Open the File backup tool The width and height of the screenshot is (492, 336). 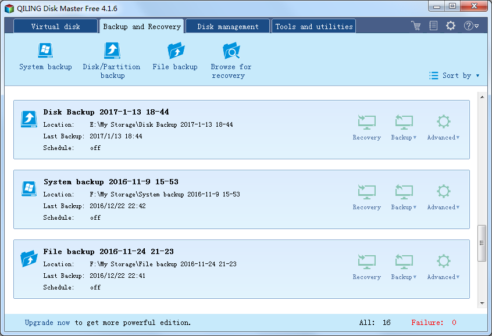pyautogui.click(x=175, y=57)
